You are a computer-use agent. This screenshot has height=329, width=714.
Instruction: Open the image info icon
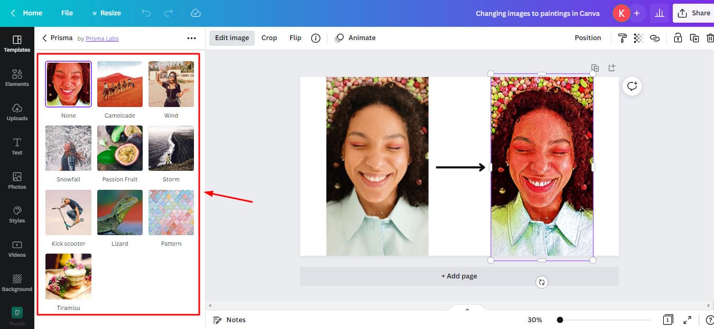click(316, 38)
